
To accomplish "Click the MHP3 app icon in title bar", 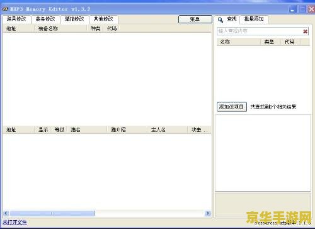I will pyautogui.click(x=5, y=9).
